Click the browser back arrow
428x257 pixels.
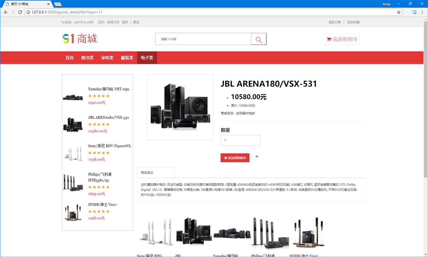[5, 12]
